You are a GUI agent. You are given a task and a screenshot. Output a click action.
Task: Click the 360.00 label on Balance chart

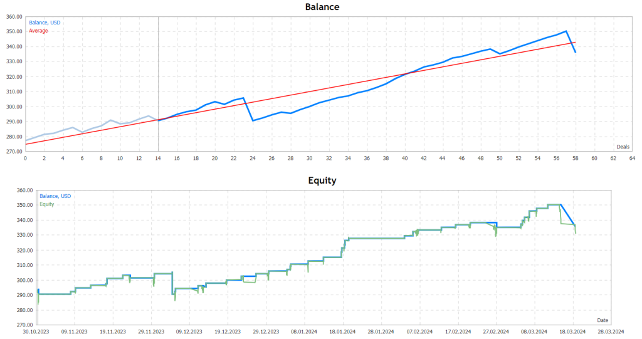tap(14, 17)
